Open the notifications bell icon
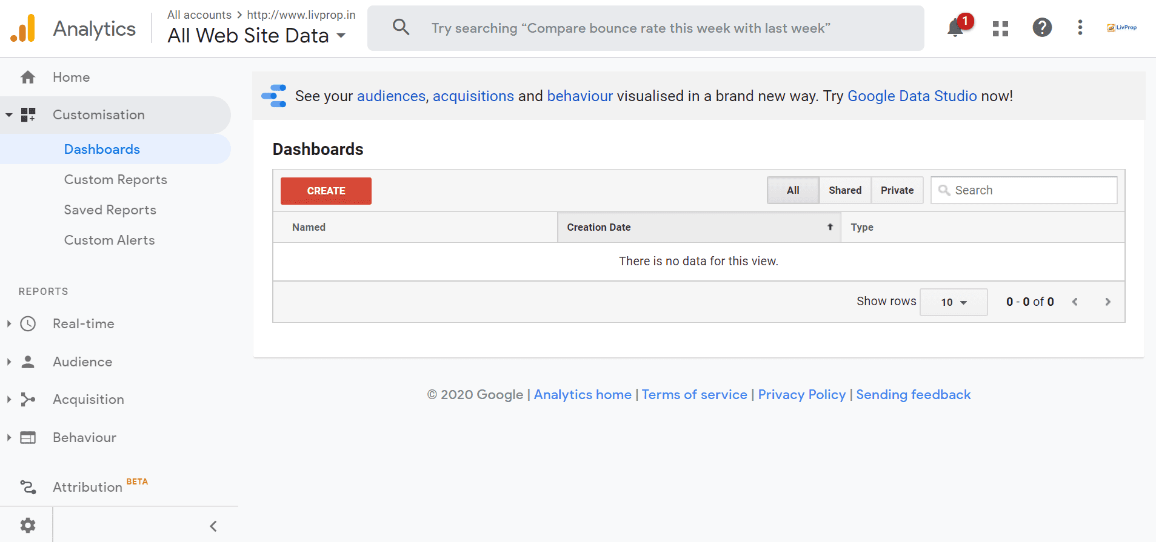1156x542 pixels. 955,28
